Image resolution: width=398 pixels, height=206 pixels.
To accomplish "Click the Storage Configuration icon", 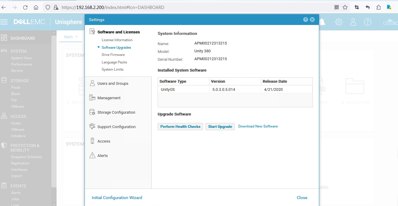I will pyautogui.click(x=92, y=112).
